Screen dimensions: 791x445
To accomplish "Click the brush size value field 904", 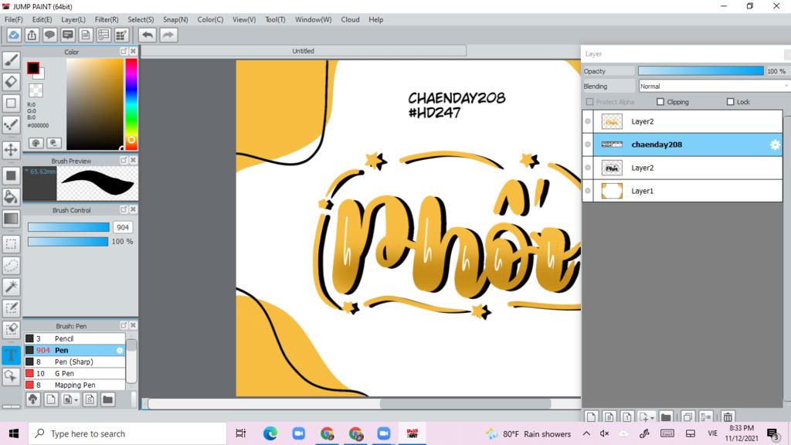I will 123,228.
